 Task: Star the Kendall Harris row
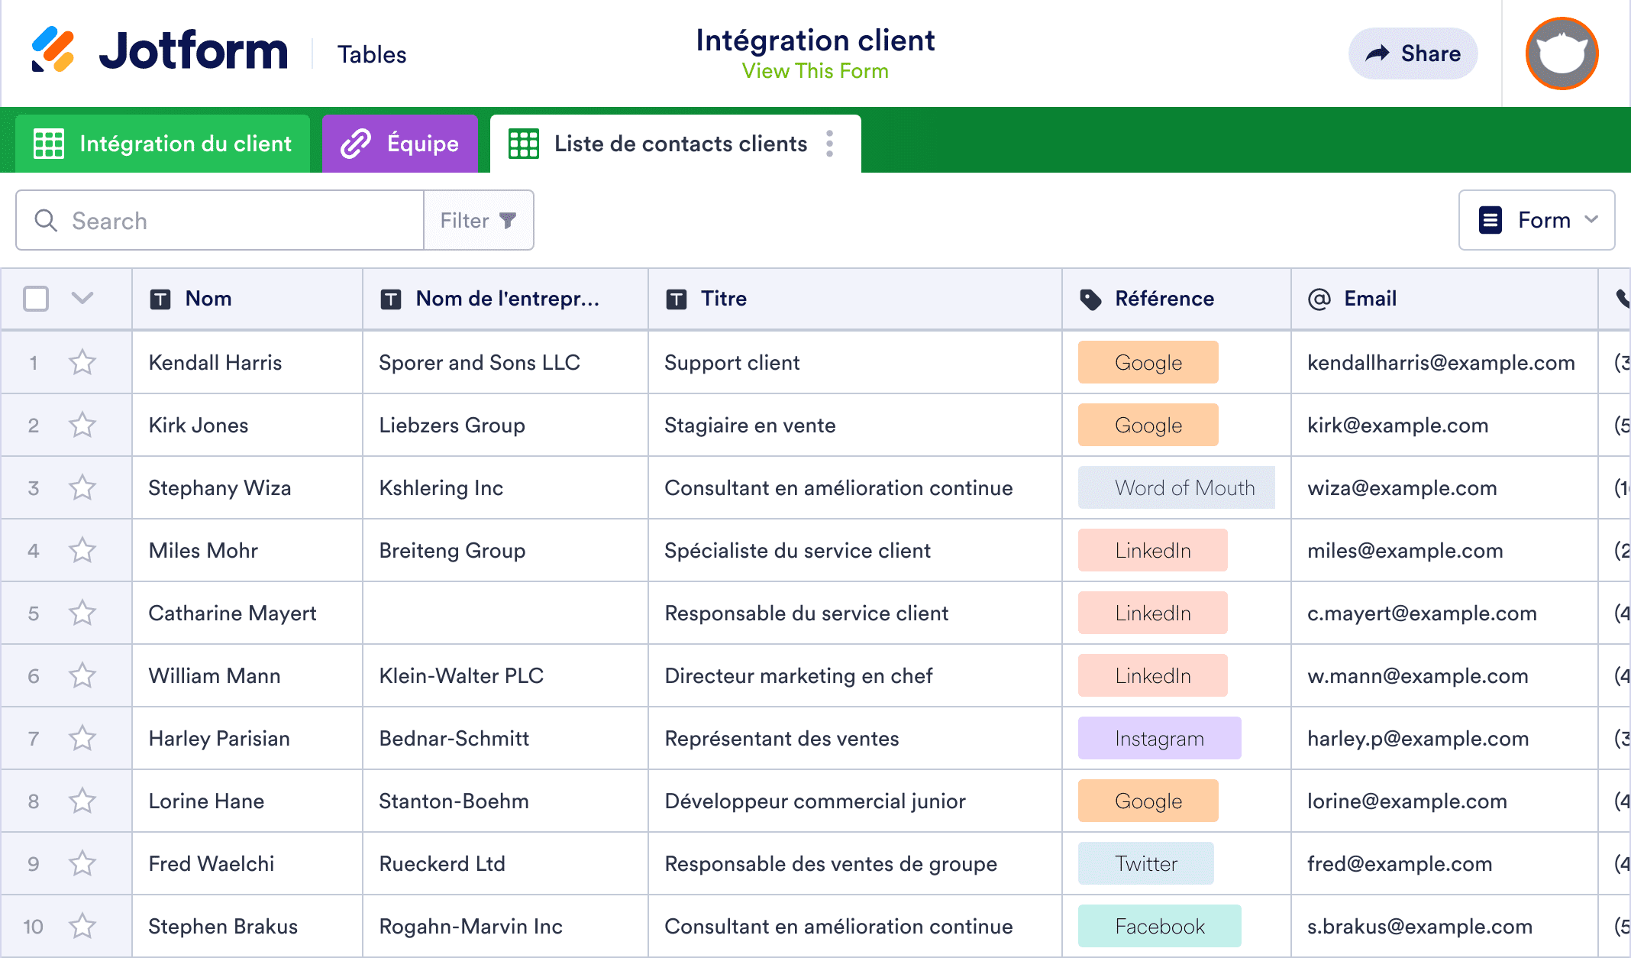(82, 362)
